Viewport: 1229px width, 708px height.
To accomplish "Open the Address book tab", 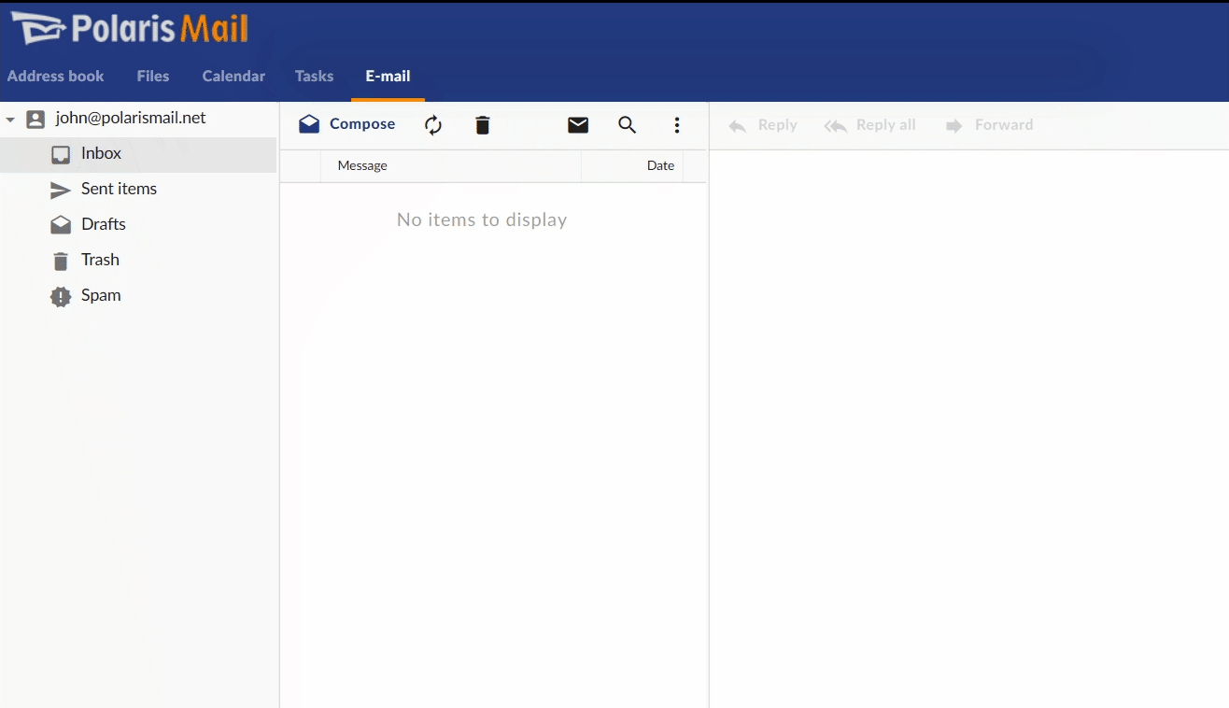I will click(56, 77).
